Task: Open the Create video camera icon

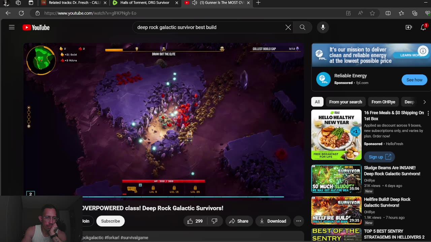Action: 409,27
